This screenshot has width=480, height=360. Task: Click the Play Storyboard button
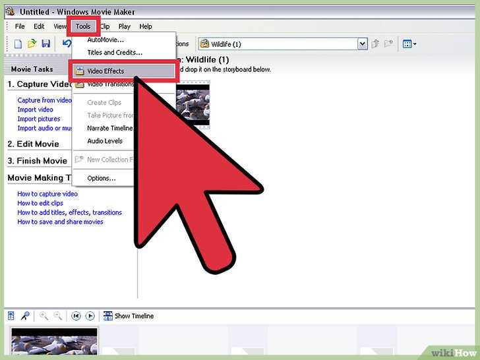pos(90,316)
